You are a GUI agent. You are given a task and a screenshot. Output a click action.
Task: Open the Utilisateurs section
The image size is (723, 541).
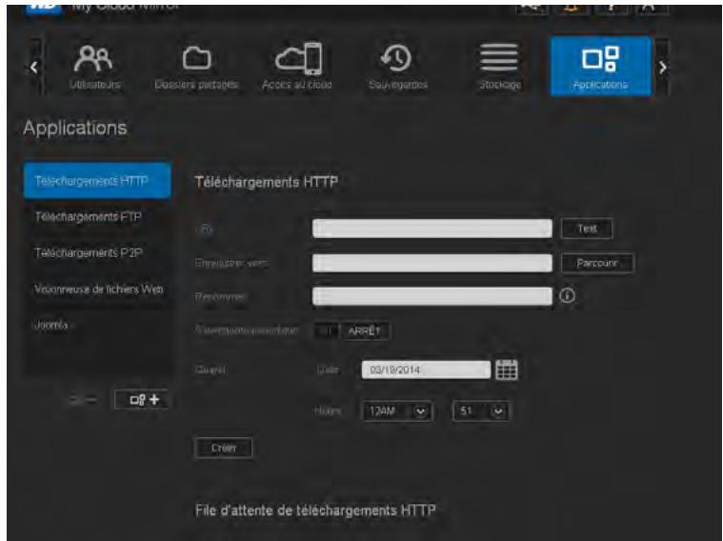[x=94, y=67]
